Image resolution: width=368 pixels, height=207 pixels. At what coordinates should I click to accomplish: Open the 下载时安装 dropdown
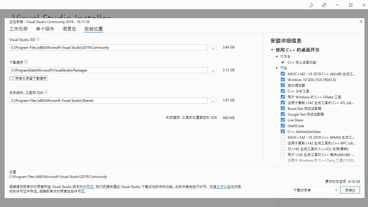[x=315, y=190]
